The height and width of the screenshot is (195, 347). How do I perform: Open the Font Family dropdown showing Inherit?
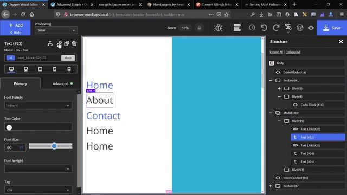[x=38, y=105]
